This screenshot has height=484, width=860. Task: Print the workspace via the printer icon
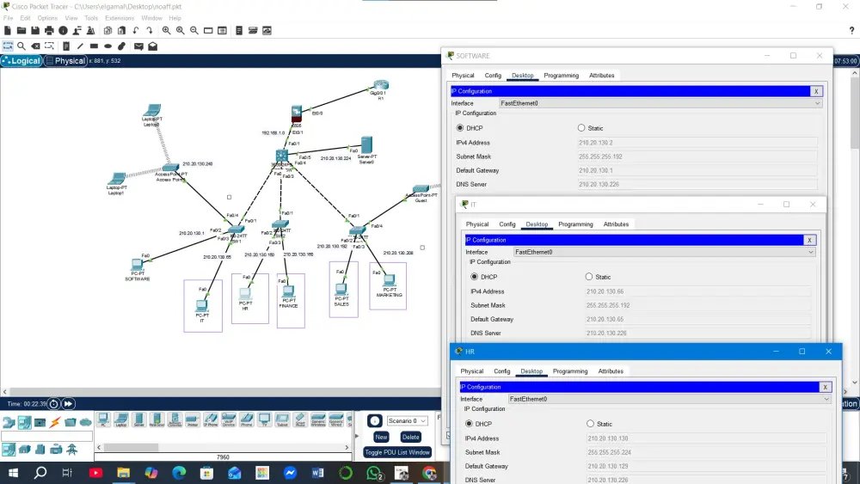click(49, 31)
